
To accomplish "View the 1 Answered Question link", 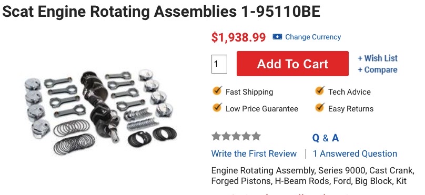I will pyautogui.click(x=355, y=153).
